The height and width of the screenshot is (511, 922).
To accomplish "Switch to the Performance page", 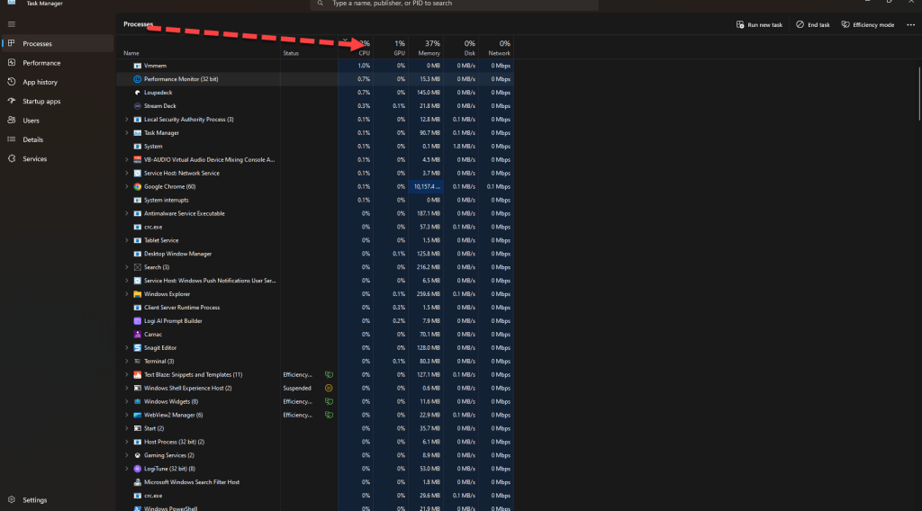I will (x=57, y=63).
